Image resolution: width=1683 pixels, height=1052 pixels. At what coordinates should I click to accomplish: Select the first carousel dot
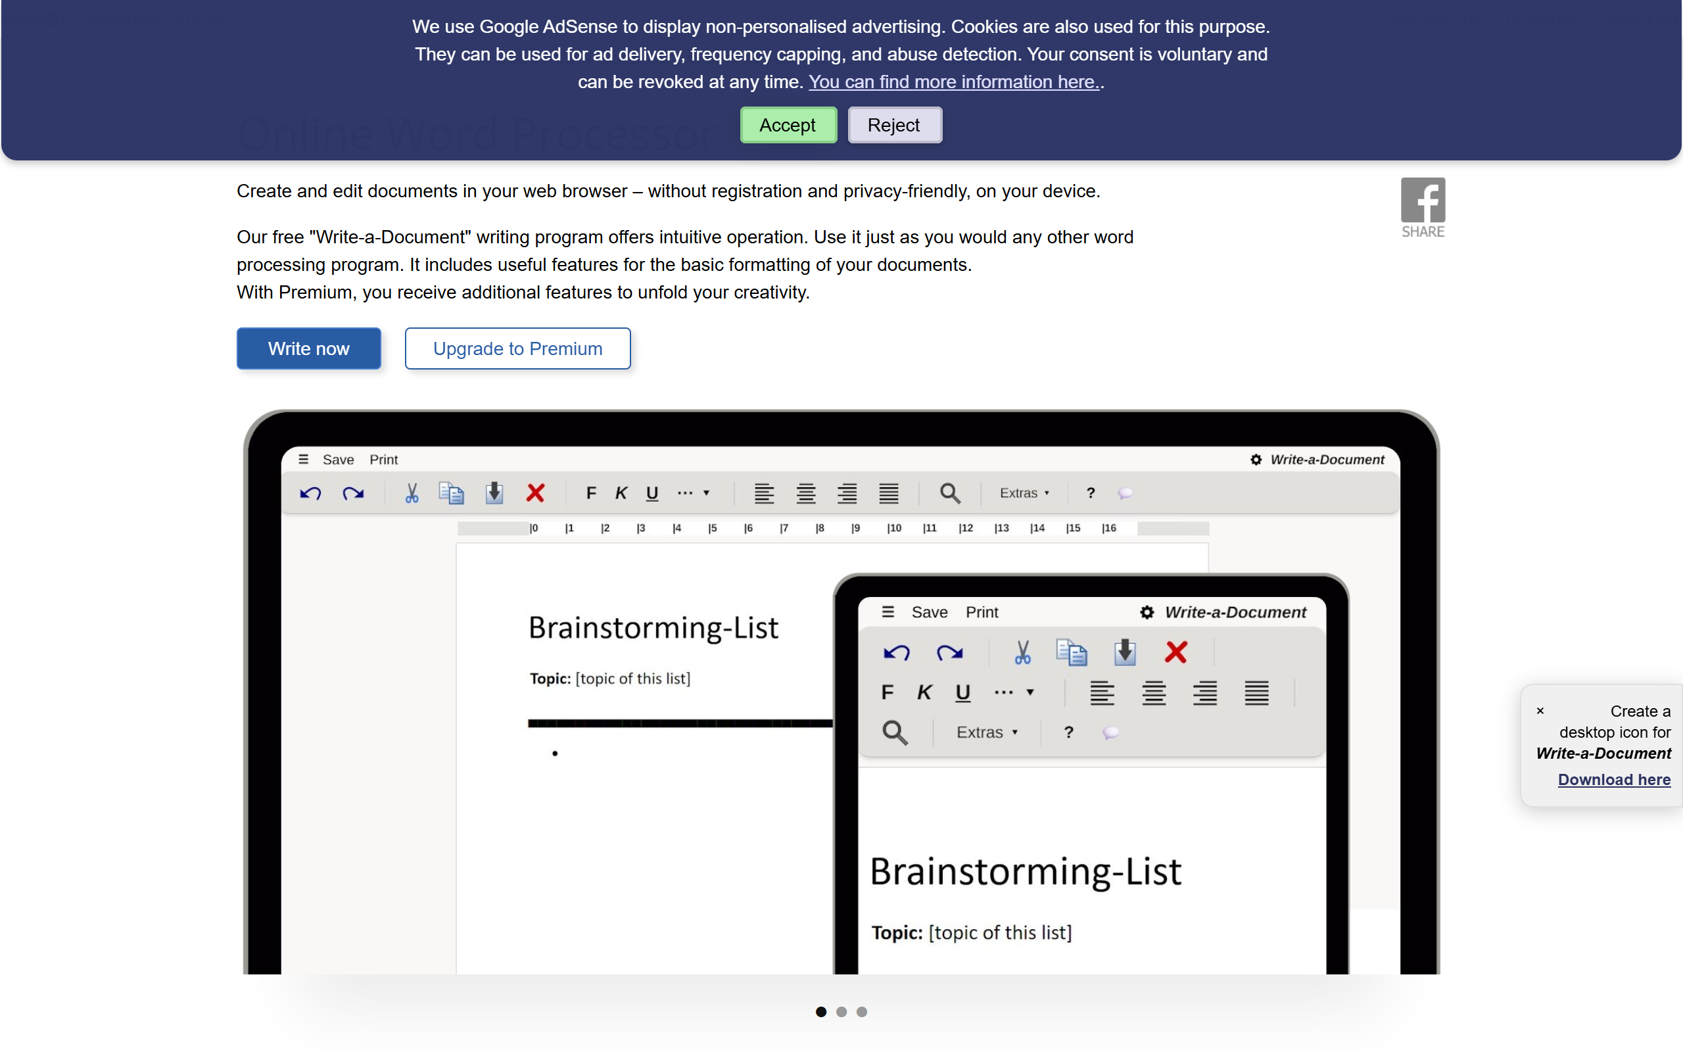[x=820, y=1012]
